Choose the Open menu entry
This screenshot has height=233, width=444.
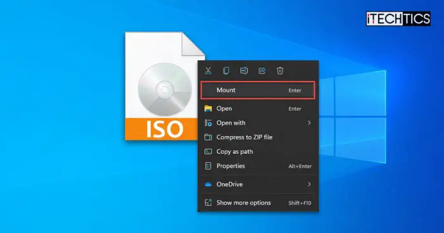(x=258, y=108)
